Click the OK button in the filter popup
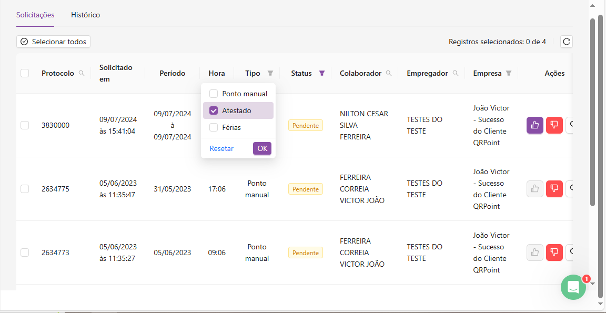The image size is (606, 313). click(262, 148)
